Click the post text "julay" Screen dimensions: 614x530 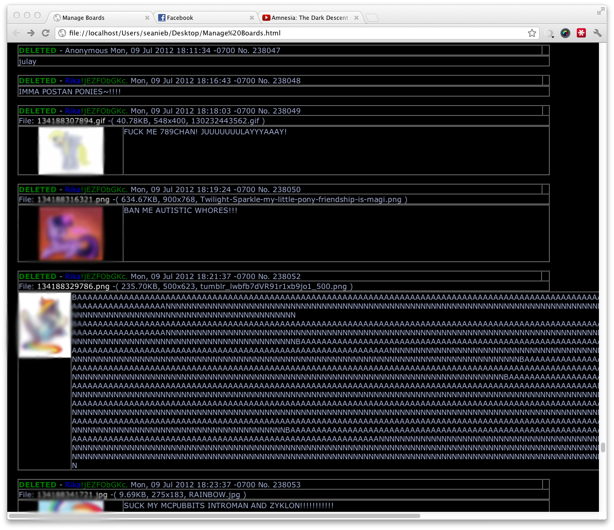(28, 61)
